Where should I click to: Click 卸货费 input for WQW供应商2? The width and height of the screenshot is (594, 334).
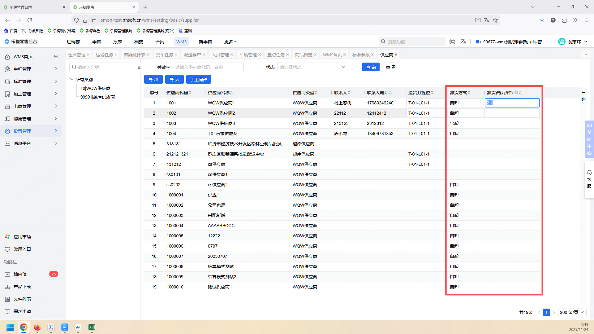coord(512,113)
